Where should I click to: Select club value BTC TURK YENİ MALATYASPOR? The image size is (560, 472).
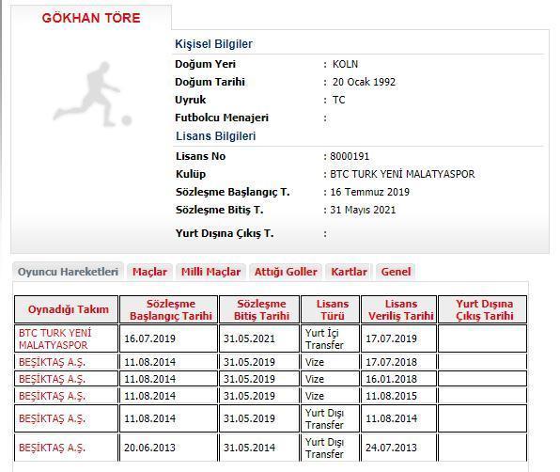(402, 174)
